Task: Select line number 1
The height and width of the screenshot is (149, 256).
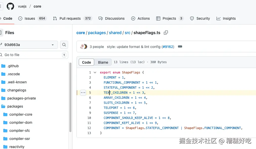Action: 90,72
